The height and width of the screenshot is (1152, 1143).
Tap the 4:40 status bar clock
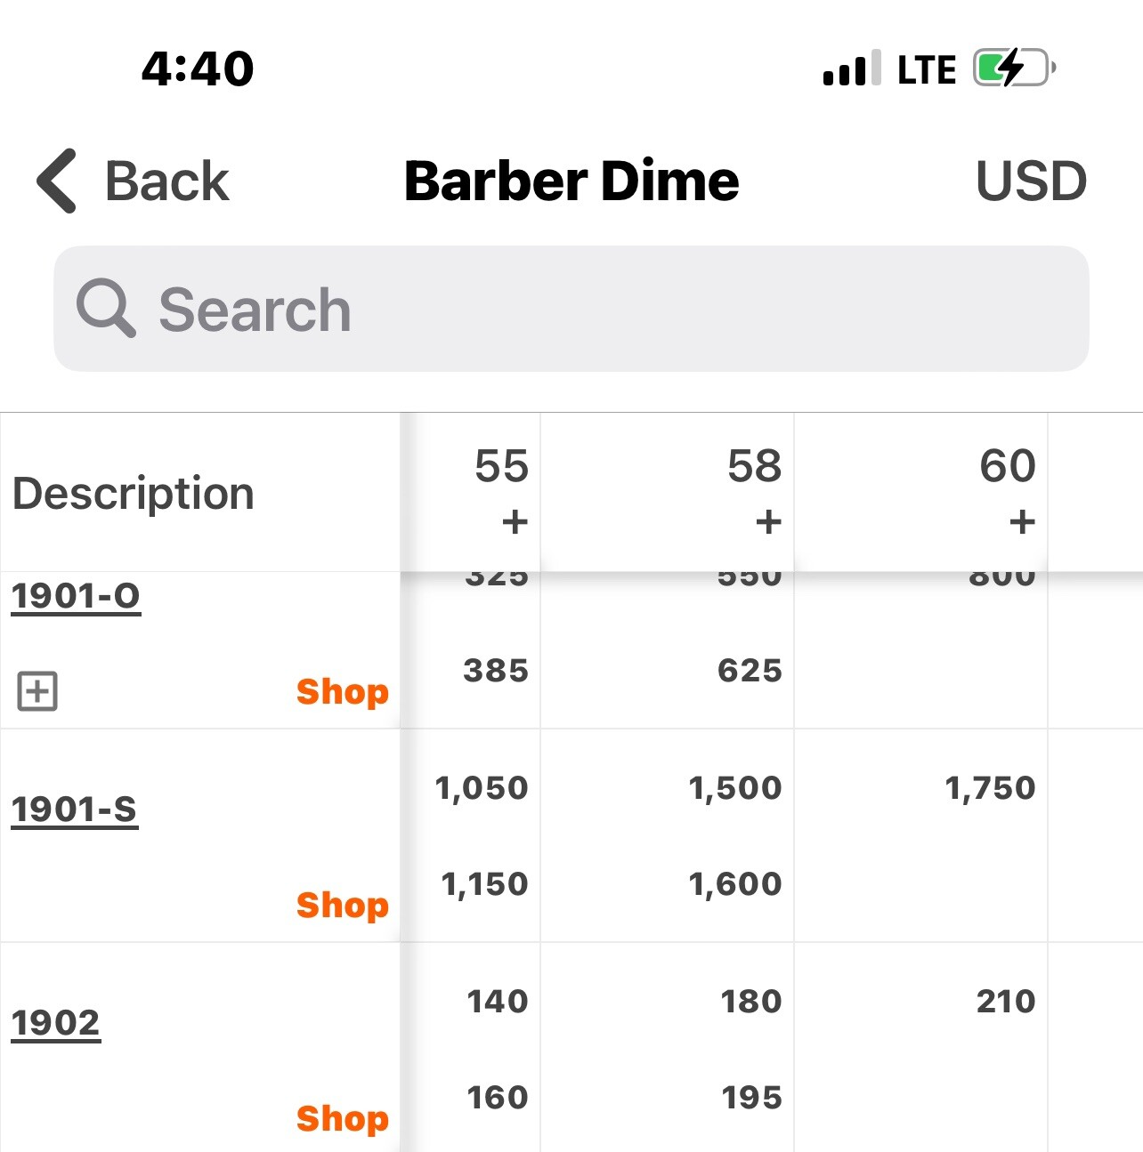coord(198,68)
